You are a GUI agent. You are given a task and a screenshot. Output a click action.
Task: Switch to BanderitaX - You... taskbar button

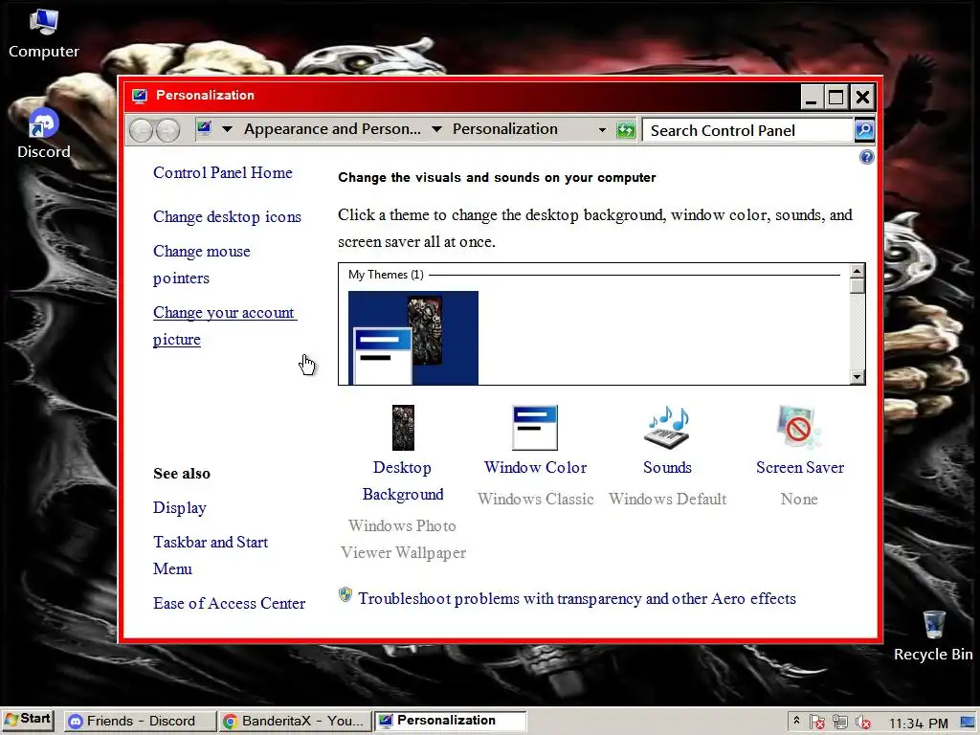295,722
